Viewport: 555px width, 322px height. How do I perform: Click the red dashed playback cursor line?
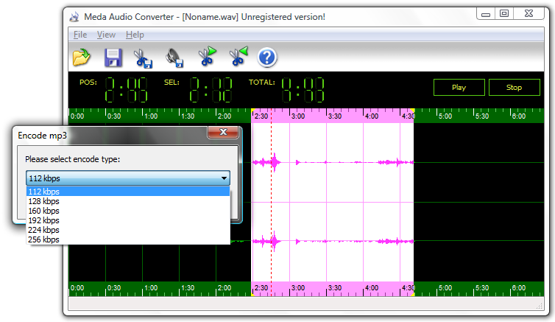click(272, 202)
